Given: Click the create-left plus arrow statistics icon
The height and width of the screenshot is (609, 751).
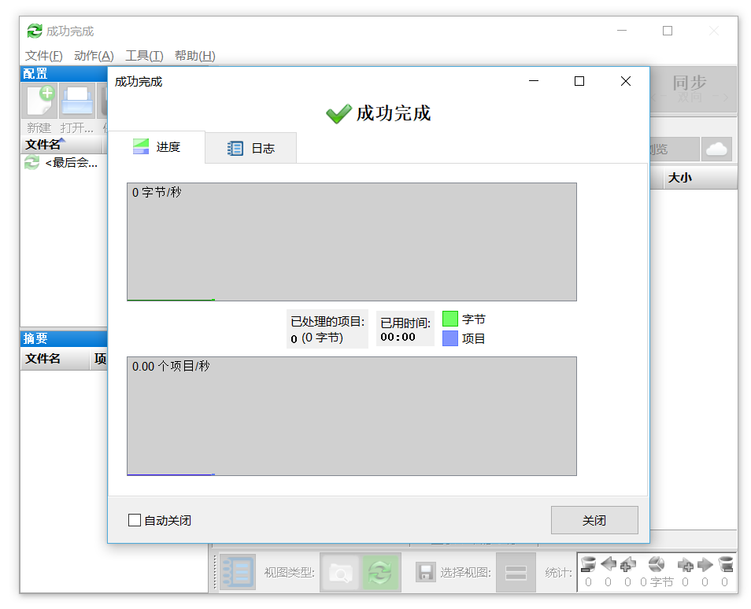Looking at the screenshot, I should coord(628,565).
